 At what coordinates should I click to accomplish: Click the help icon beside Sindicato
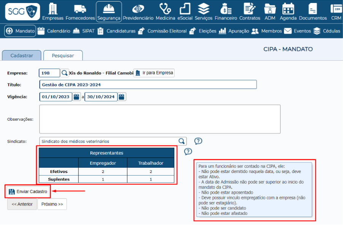tap(198, 141)
